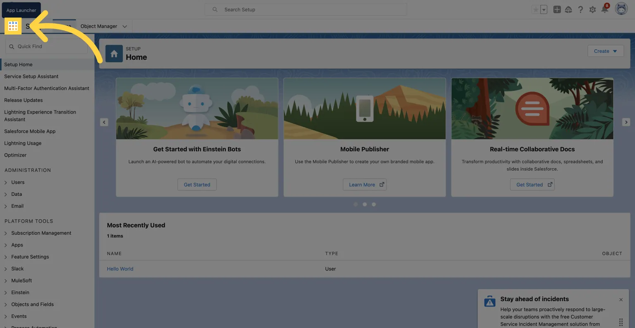Select the last carousel indicator dot

point(374,204)
